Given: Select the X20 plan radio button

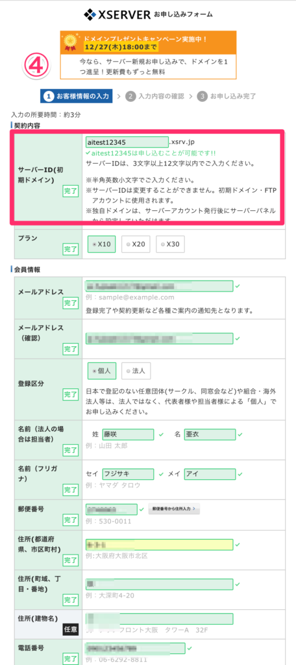Looking at the screenshot, I should tap(136, 244).
